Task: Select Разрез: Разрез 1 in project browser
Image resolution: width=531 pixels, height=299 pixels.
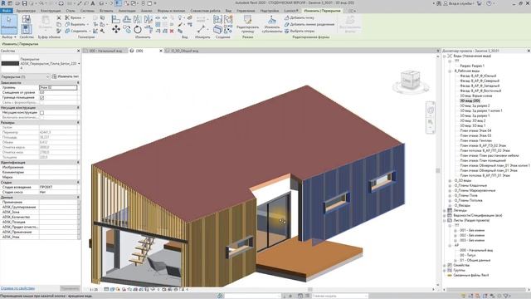Action: click(x=472, y=66)
